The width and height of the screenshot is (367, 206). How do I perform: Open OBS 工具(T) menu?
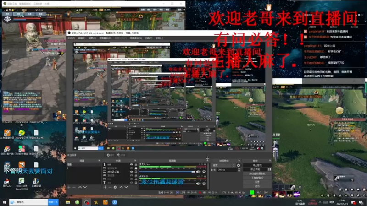pyautogui.click(x=148, y=38)
